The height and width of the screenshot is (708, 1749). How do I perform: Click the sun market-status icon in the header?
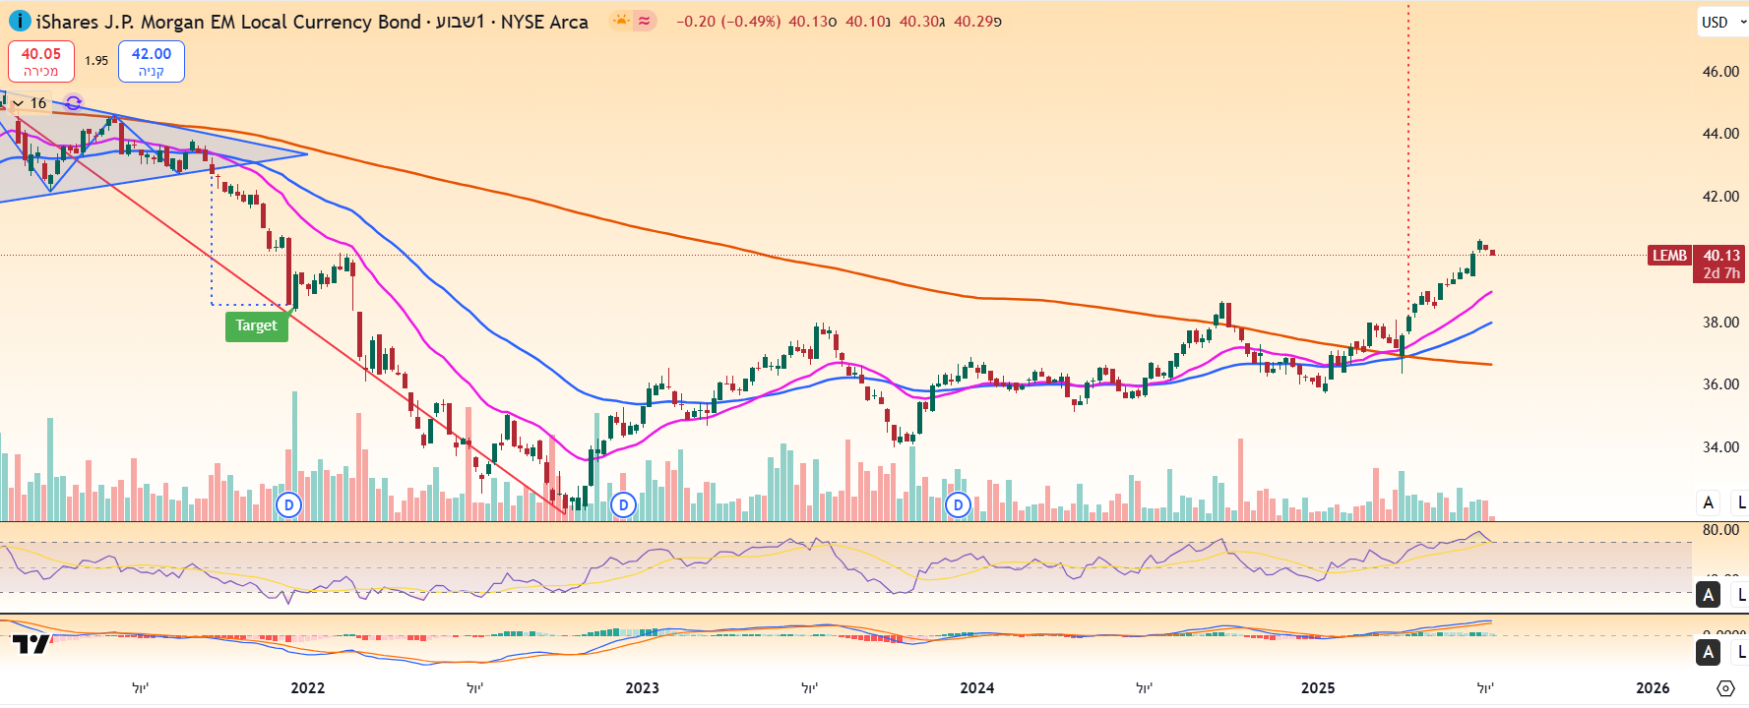[x=621, y=21]
